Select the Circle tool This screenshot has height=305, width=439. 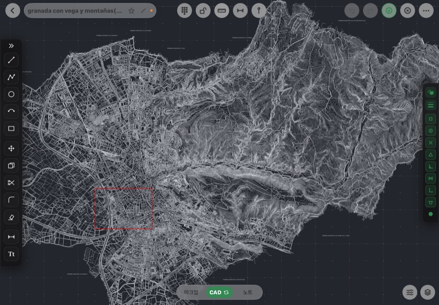coord(11,94)
